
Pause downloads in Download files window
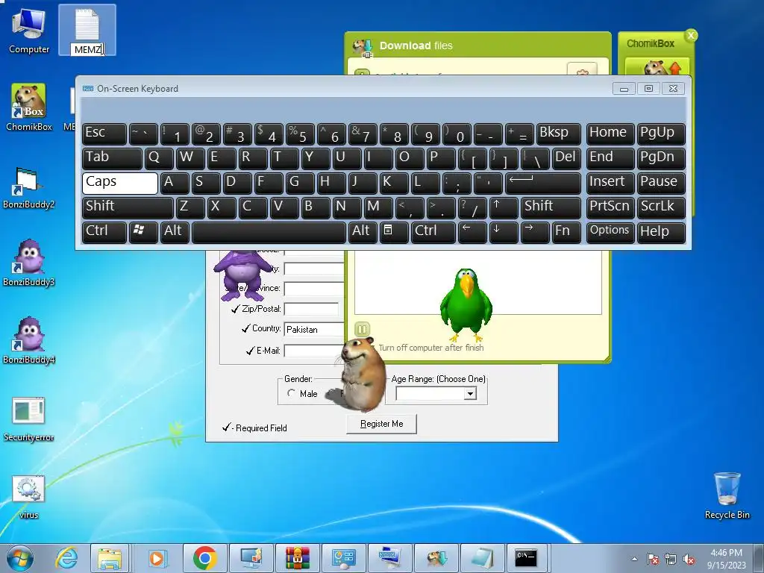(x=362, y=329)
